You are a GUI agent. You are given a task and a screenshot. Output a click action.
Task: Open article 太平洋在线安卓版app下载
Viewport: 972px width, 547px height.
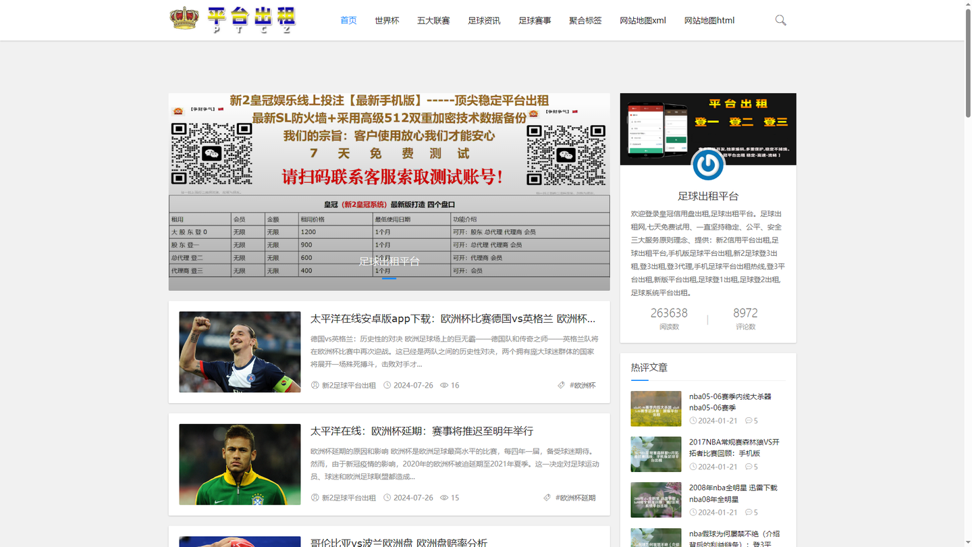[x=453, y=319]
